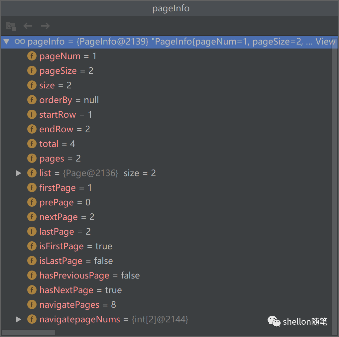Click the glasses watch icon beside pageInfo
339x337 pixels.
(20, 42)
